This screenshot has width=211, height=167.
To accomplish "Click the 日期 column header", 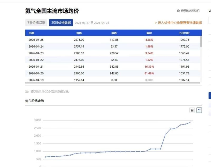I will click(x=31, y=33).
